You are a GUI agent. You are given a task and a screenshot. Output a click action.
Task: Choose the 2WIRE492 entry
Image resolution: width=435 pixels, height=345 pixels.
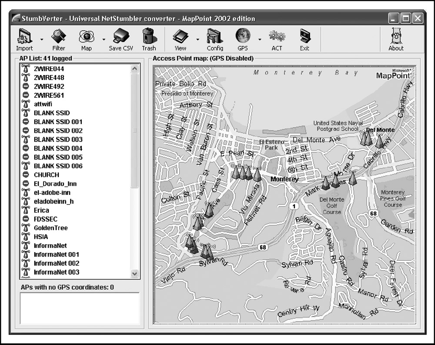point(49,86)
